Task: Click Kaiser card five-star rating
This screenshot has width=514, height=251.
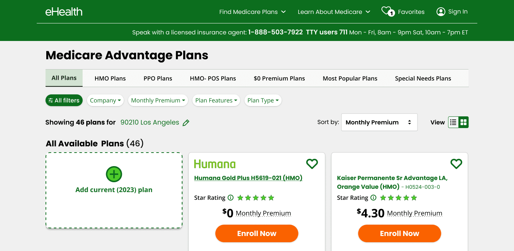Action: (398, 198)
